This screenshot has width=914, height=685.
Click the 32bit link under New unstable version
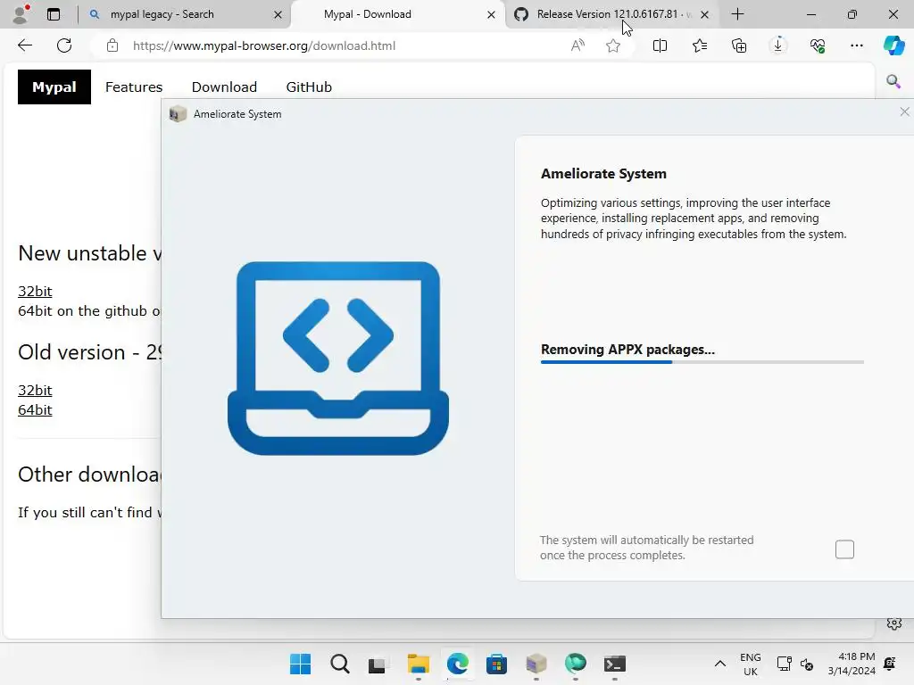[35, 291]
